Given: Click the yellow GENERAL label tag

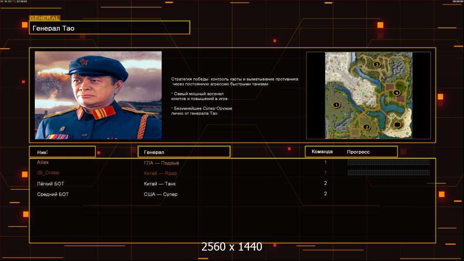Looking at the screenshot, I should tap(44, 18).
